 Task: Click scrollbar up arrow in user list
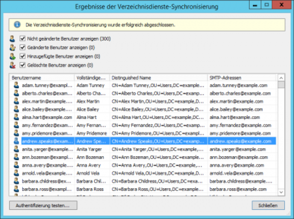(x=281, y=77)
